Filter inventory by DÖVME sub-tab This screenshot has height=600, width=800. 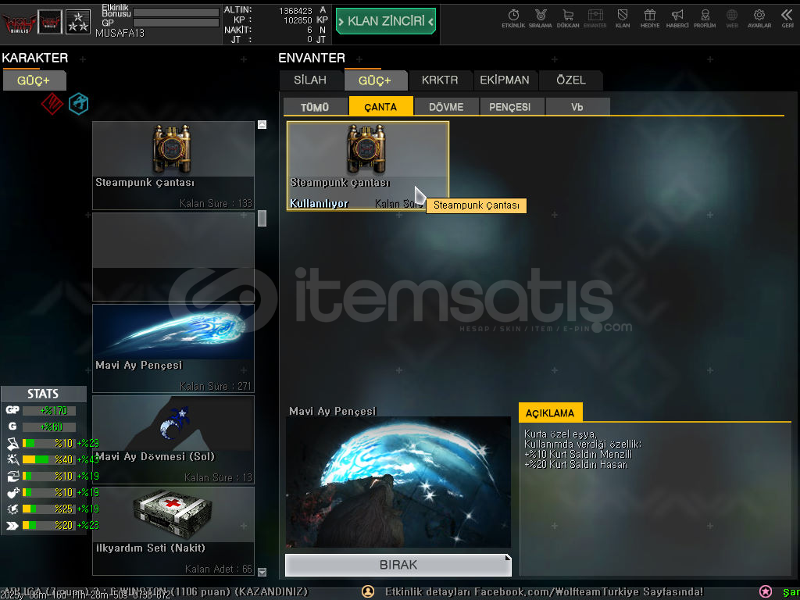(446, 107)
